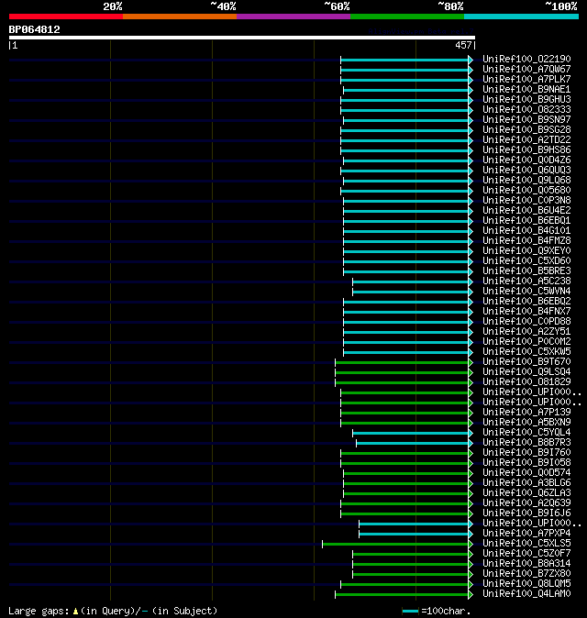Select the UniRef100_O82333 label
This screenshot has height=618, width=587.
[526, 109]
